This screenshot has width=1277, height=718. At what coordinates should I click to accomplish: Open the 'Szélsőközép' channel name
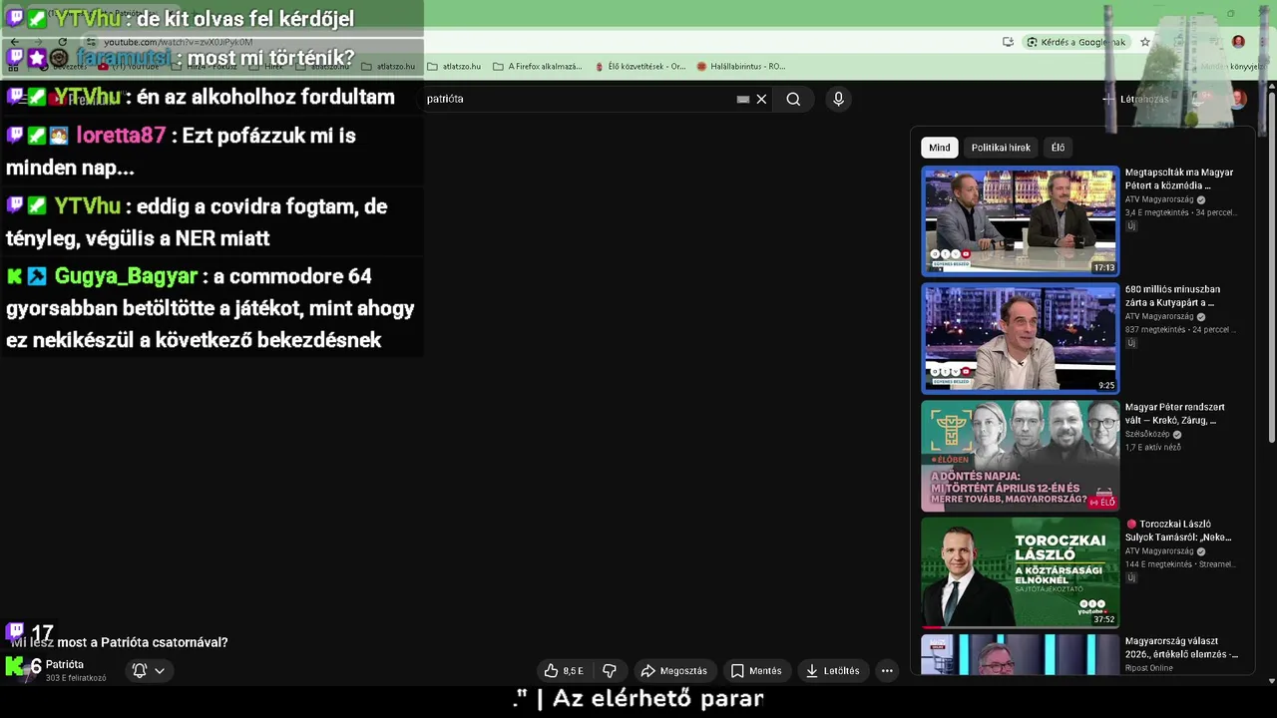tap(1147, 435)
